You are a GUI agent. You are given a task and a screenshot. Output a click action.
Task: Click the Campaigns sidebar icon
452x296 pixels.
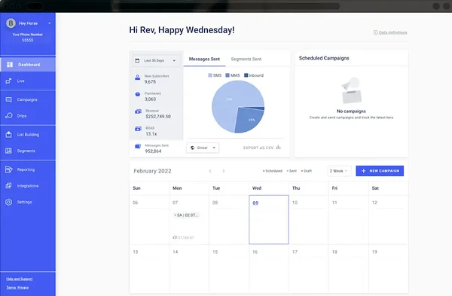pyautogui.click(x=8, y=99)
